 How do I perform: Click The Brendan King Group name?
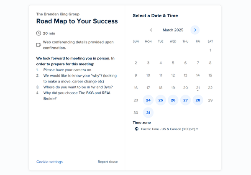(x=58, y=14)
